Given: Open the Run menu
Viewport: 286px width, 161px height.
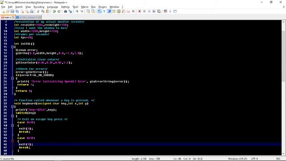Looking at the screenshot, I should [93, 7].
